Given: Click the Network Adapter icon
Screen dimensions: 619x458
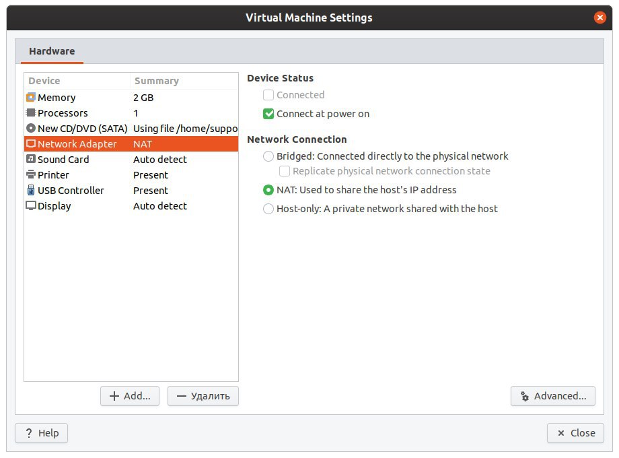Looking at the screenshot, I should coord(31,143).
